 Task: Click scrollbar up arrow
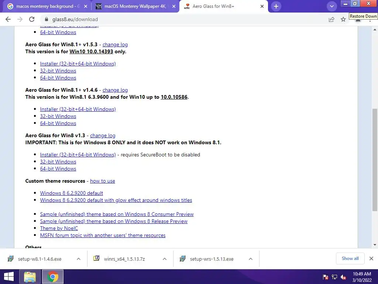(x=375, y=30)
